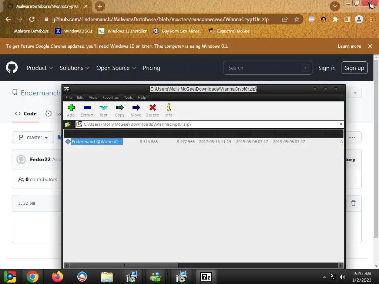Click the volume speaker tray icon
The image size is (379, 284).
click(x=342, y=277)
